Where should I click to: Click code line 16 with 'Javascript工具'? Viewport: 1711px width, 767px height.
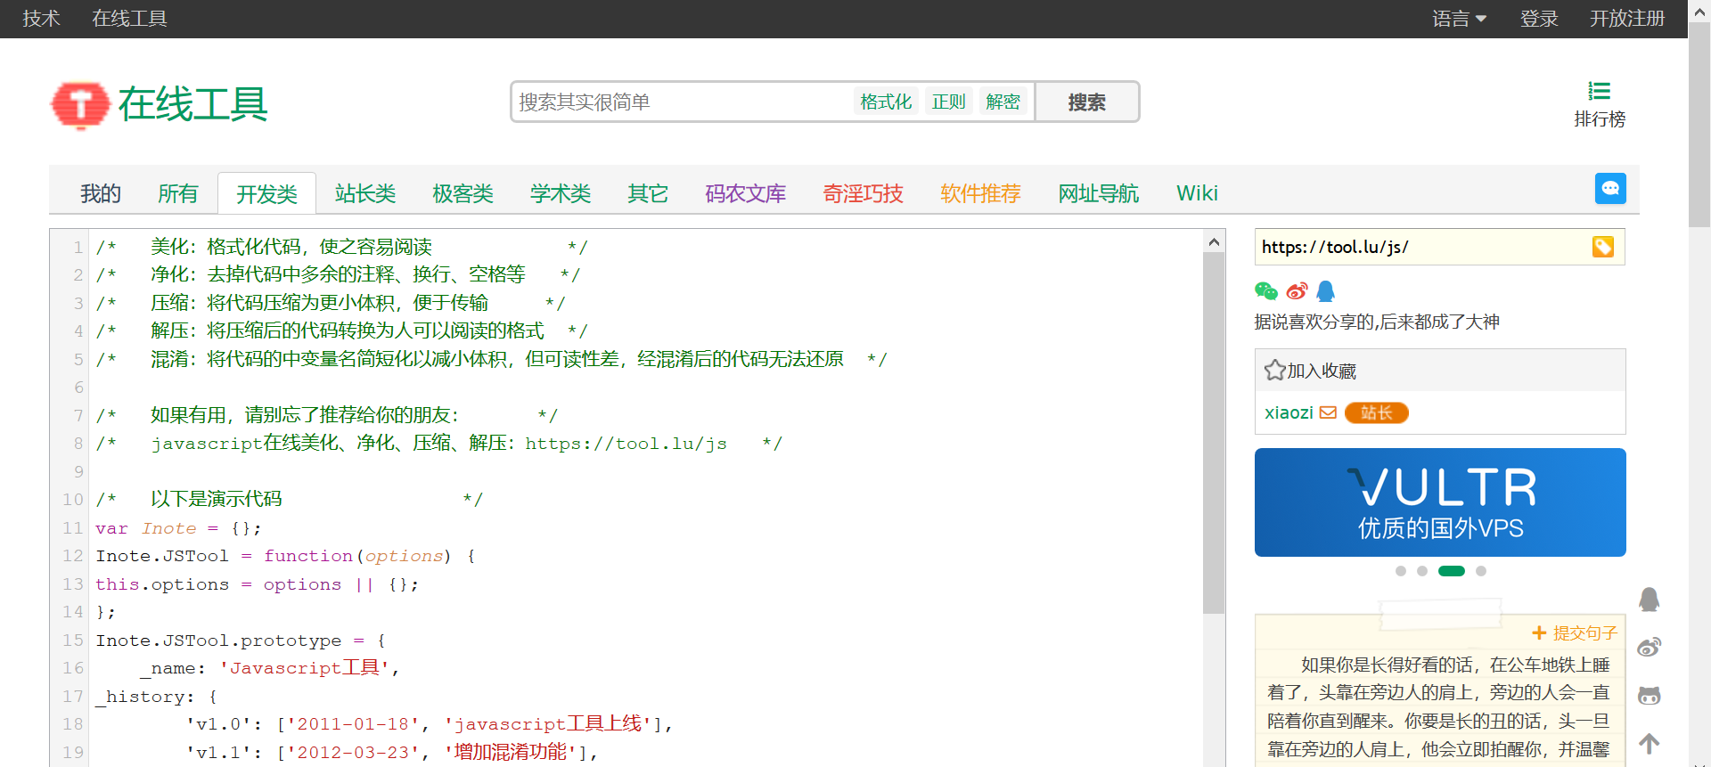click(270, 668)
